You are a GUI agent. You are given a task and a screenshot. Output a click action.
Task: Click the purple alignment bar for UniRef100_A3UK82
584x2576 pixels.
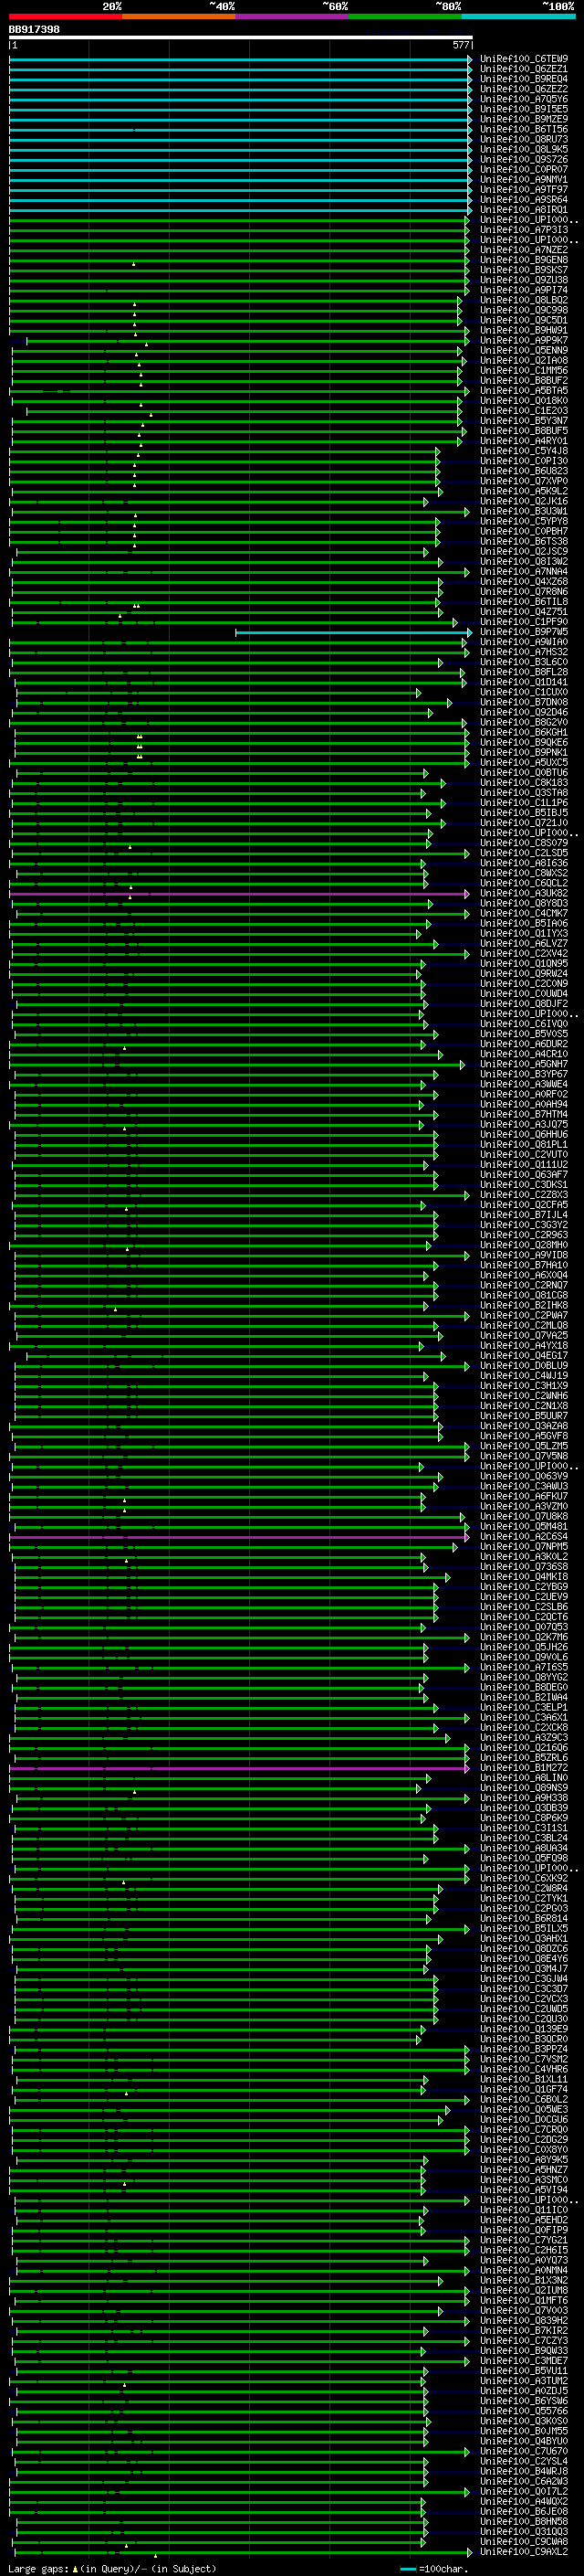240,894
